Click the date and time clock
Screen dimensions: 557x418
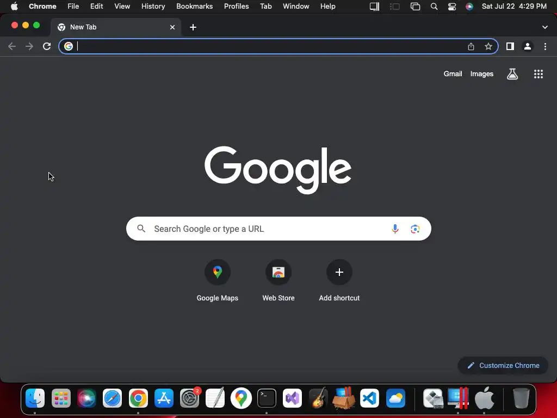pyautogui.click(x=514, y=7)
